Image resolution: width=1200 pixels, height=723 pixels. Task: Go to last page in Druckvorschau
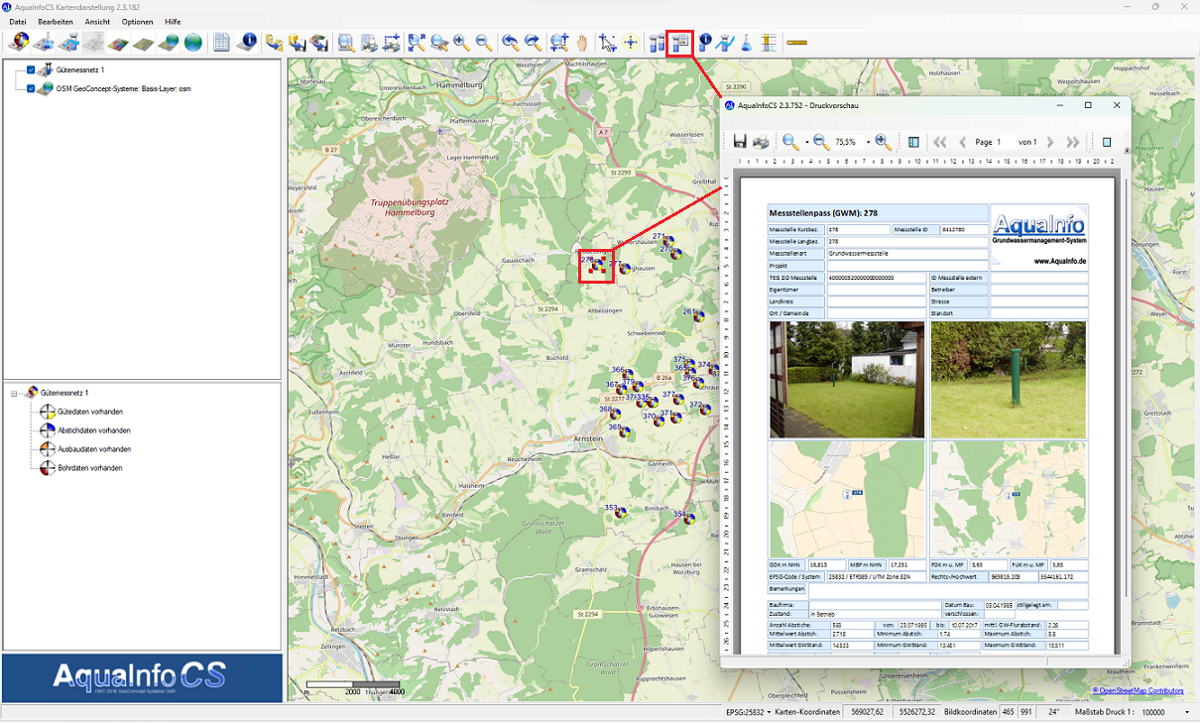pos(1072,142)
